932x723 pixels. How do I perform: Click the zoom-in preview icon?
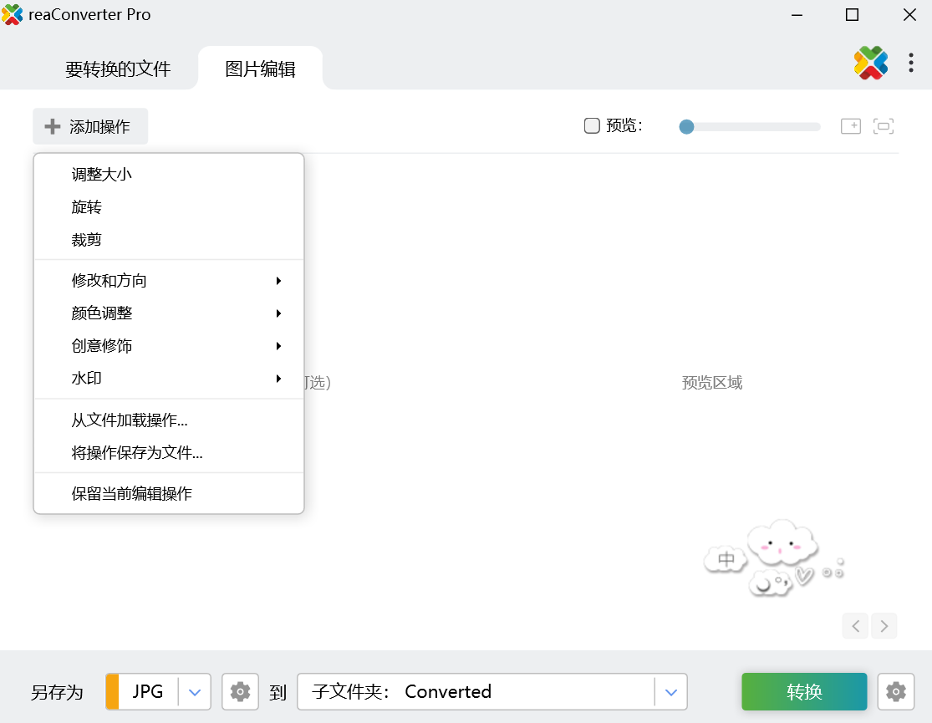tap(851, 126)
